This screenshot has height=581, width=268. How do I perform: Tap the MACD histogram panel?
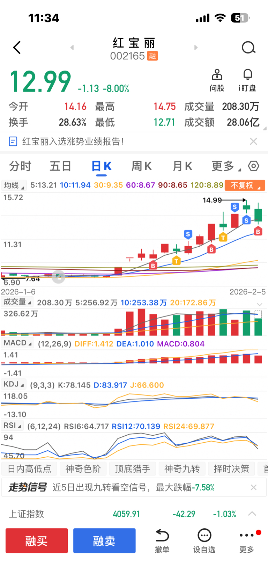(134, 363)
